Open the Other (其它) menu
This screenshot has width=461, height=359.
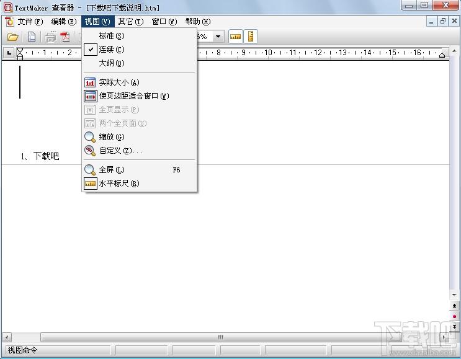(131, 22)
